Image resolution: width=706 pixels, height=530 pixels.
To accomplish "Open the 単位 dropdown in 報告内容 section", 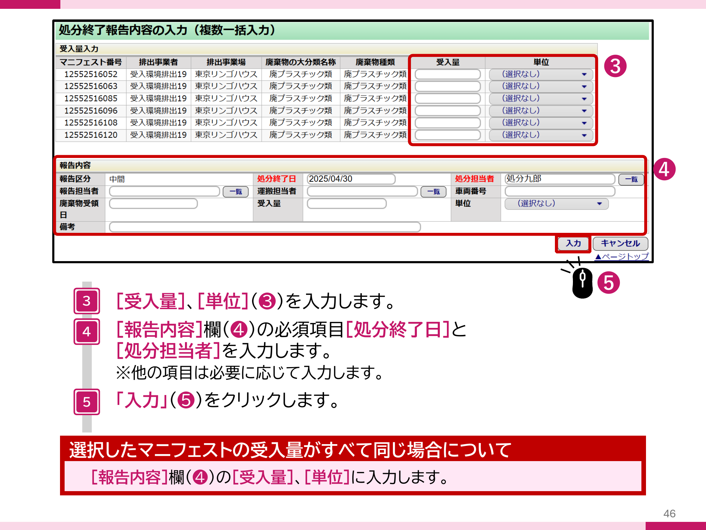I will click(x=556, y=204).
